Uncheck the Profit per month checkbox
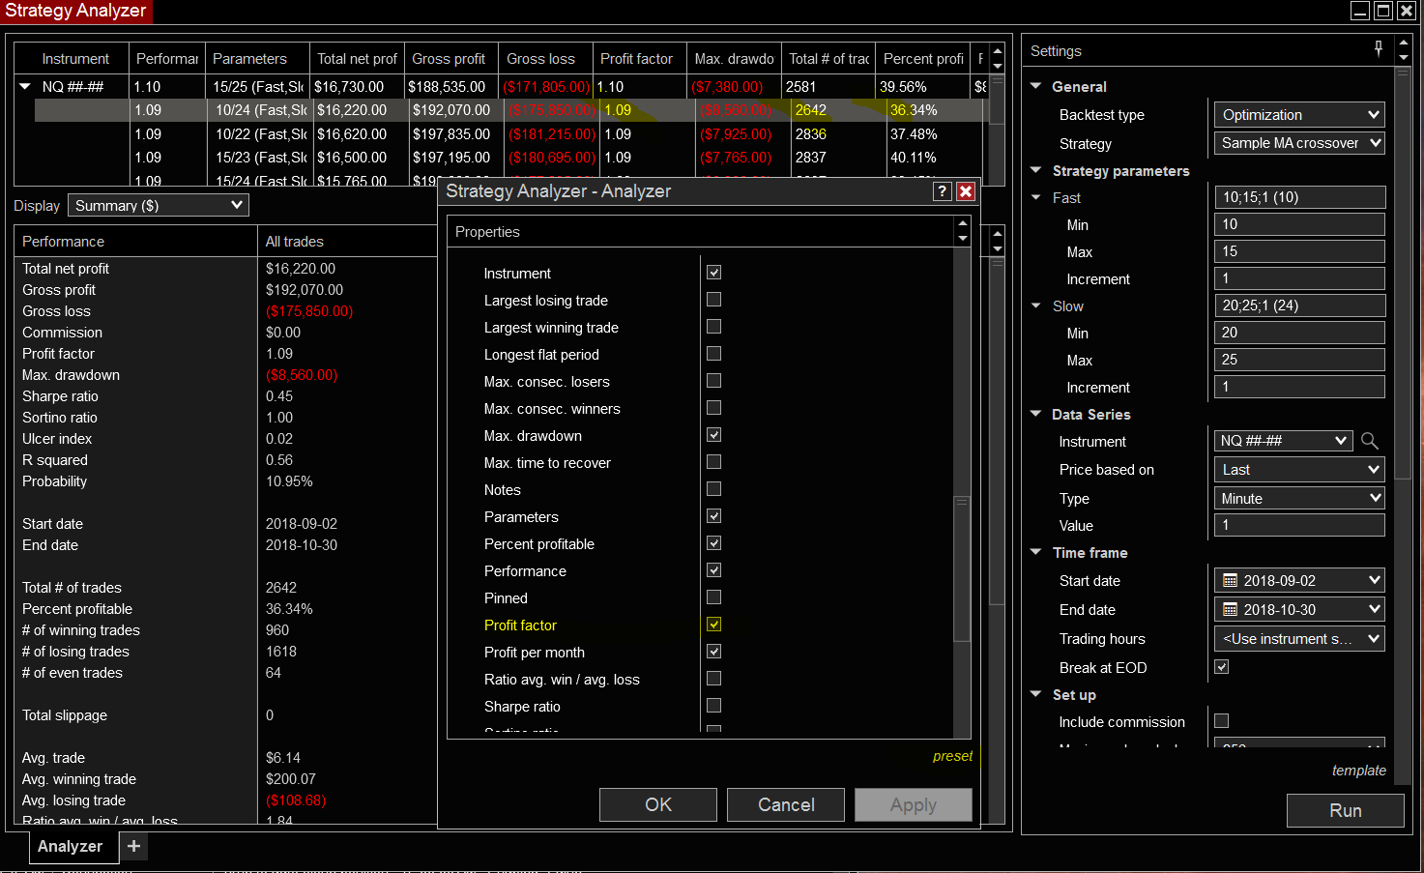Image resolution: width=1424 pixels, height=873 pixels. click(x=714, y=652)
